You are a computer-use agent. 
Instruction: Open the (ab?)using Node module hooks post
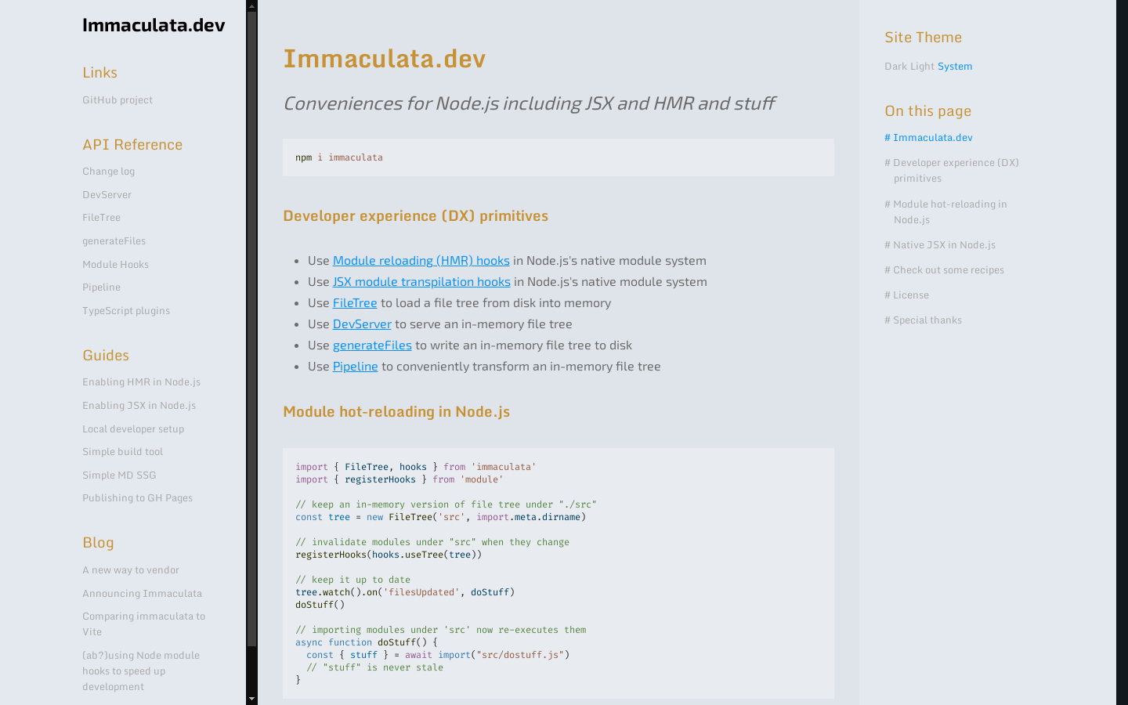tap(141, 671)
